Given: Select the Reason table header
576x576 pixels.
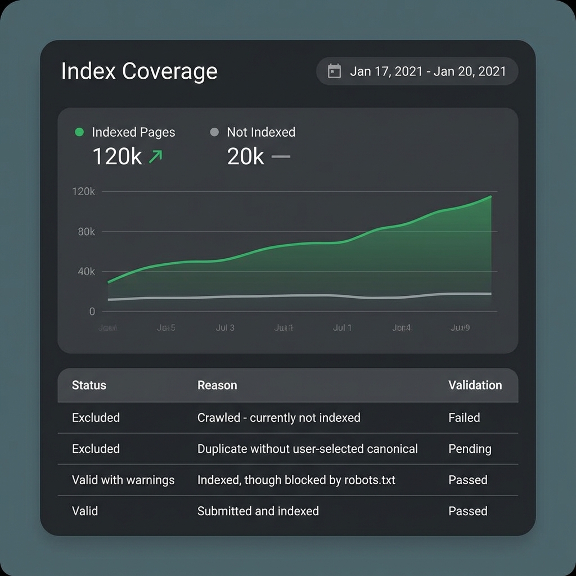Looking at the screenshot, I should coord(217,385).
